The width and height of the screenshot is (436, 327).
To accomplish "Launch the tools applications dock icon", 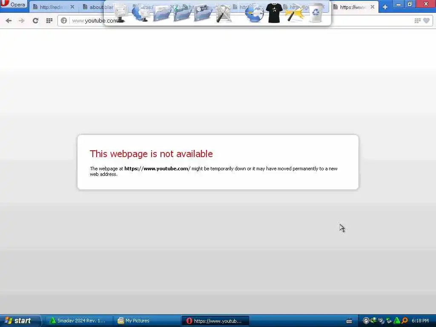I will tap(223, 13).
